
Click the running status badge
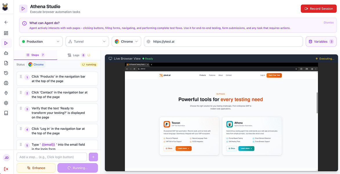click(89, 64)
